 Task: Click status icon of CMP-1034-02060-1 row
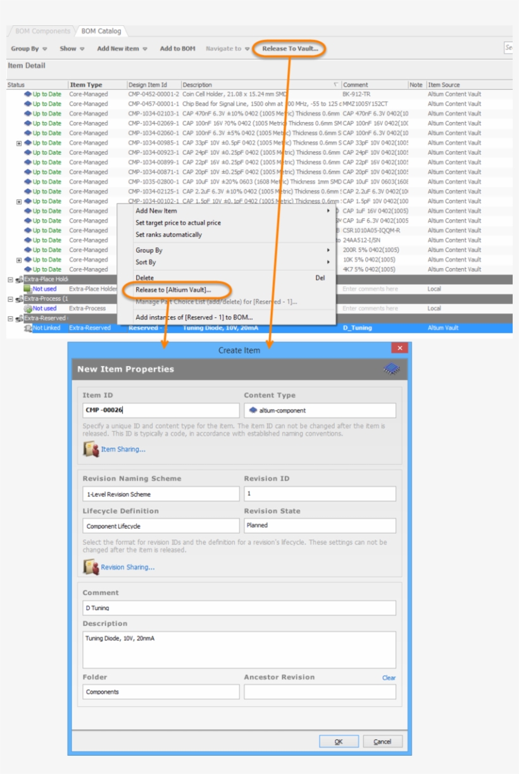(28, 133)
